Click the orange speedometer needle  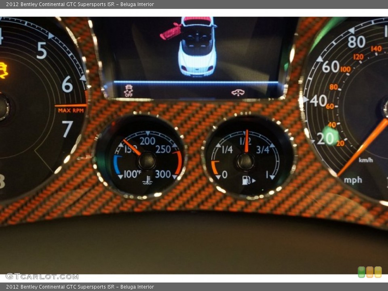click(363, 148)
